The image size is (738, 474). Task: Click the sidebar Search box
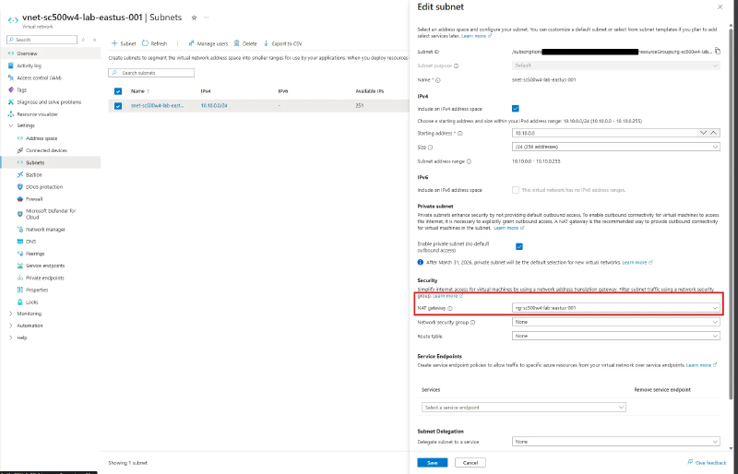(x=42, y=40)
